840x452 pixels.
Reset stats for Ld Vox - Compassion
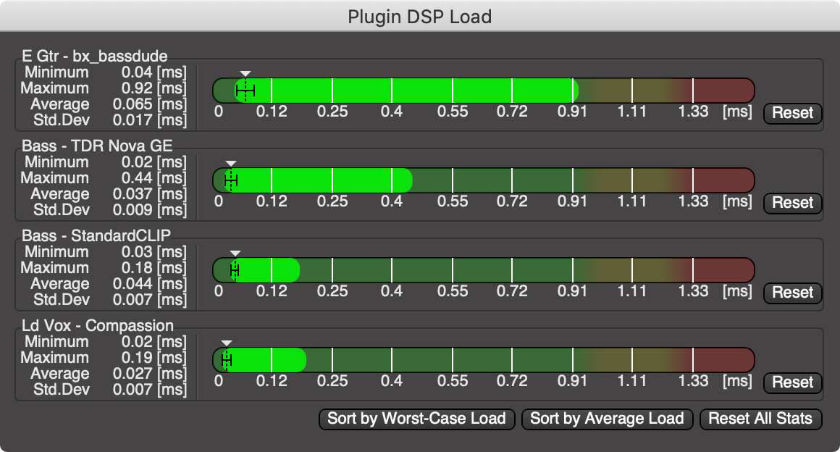pos(792,382)
